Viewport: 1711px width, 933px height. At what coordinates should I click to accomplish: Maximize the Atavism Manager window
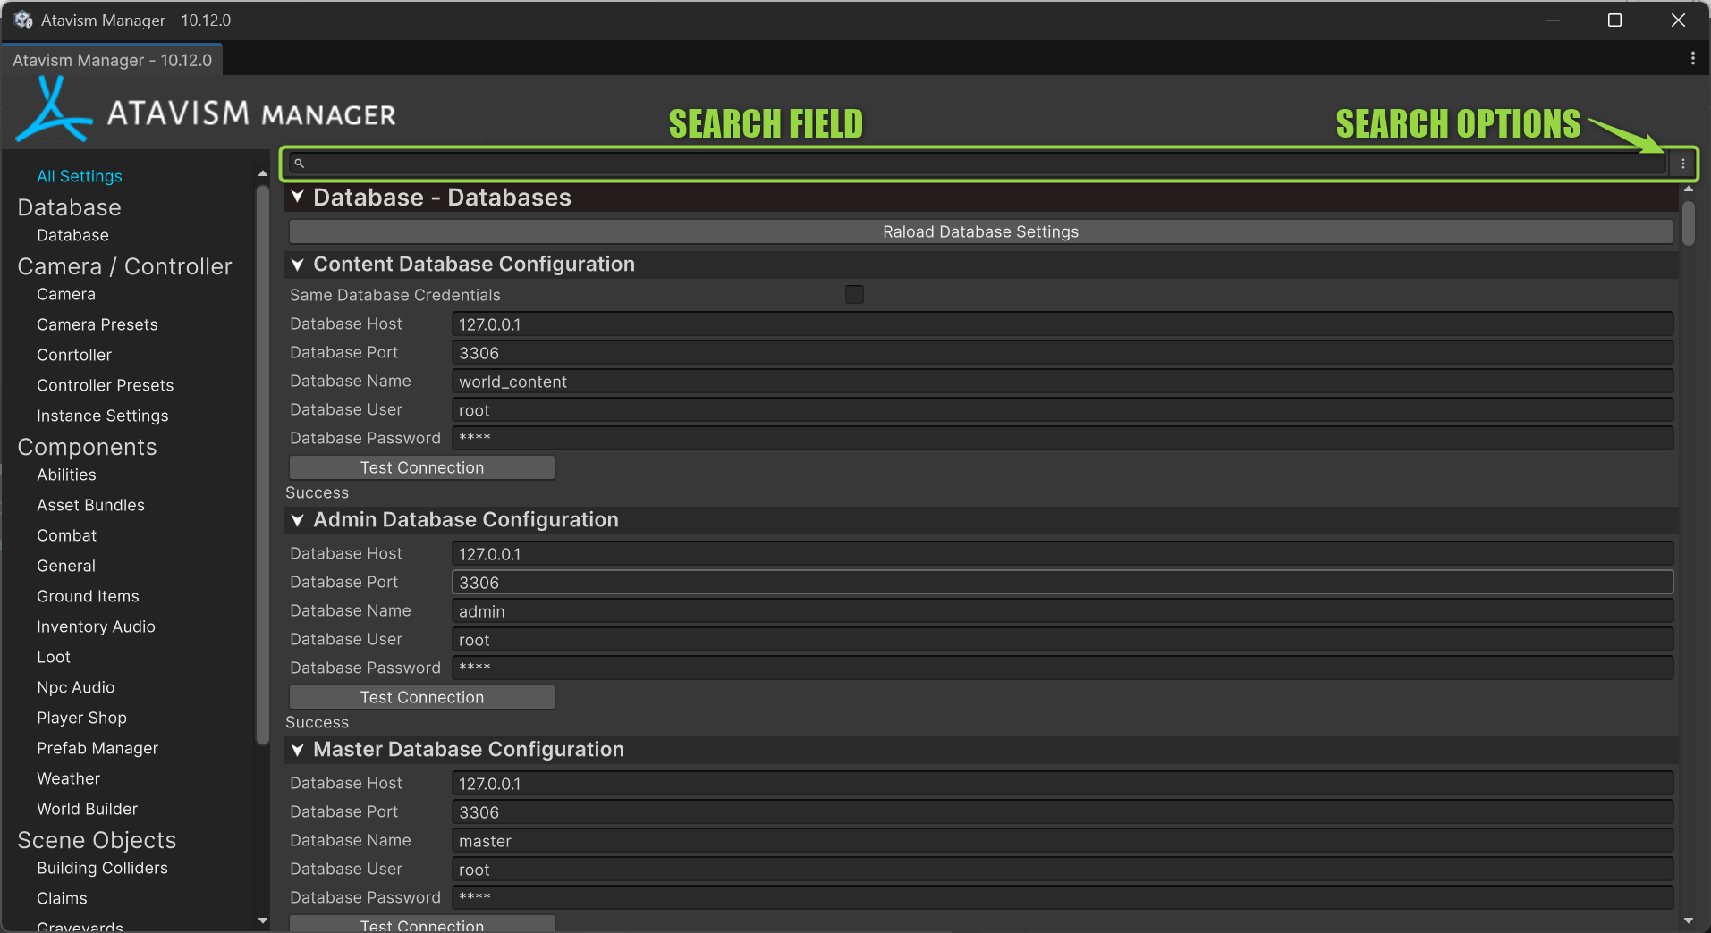[x=1614, y=20]
